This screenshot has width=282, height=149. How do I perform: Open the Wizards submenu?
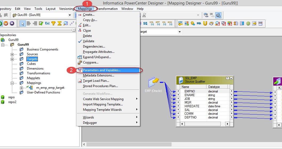point(88,117)
